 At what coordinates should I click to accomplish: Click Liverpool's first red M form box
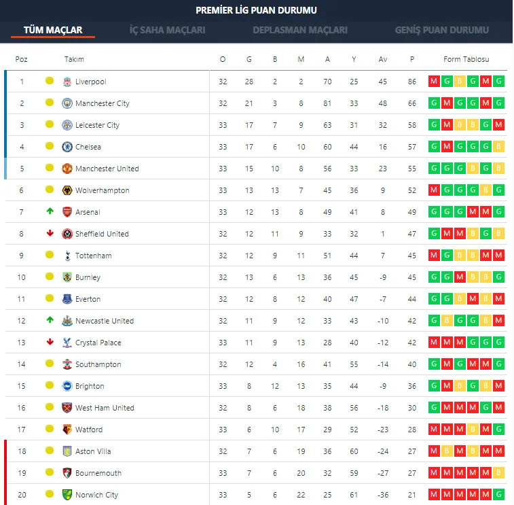(x=434, y=82)
